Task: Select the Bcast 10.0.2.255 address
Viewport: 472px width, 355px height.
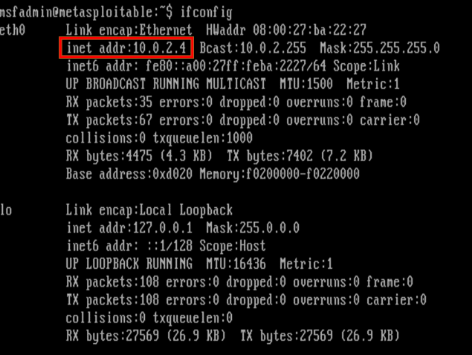Action: tap(253, 48)
